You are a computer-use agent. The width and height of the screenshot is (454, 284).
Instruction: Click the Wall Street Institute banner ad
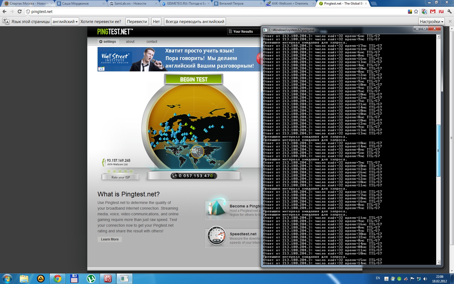179,59
